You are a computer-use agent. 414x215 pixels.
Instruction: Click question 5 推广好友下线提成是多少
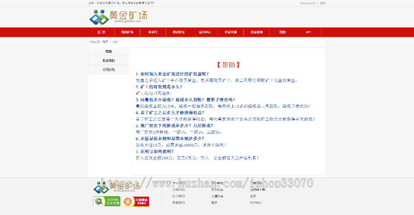pos(174,125)
